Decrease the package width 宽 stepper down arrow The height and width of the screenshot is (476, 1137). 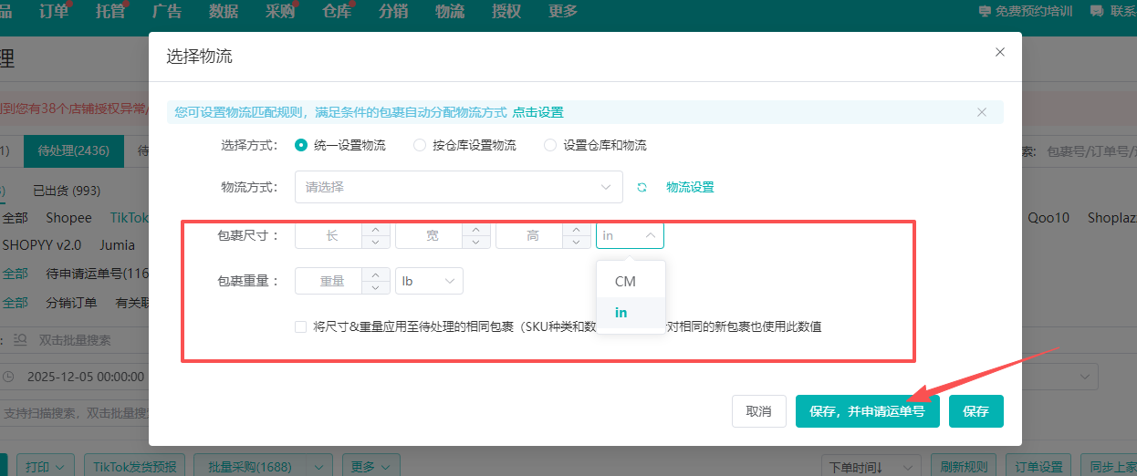point(476,242)
